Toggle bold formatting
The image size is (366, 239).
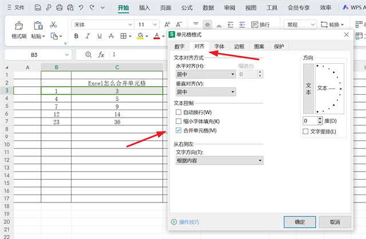(x=76, y=36)
